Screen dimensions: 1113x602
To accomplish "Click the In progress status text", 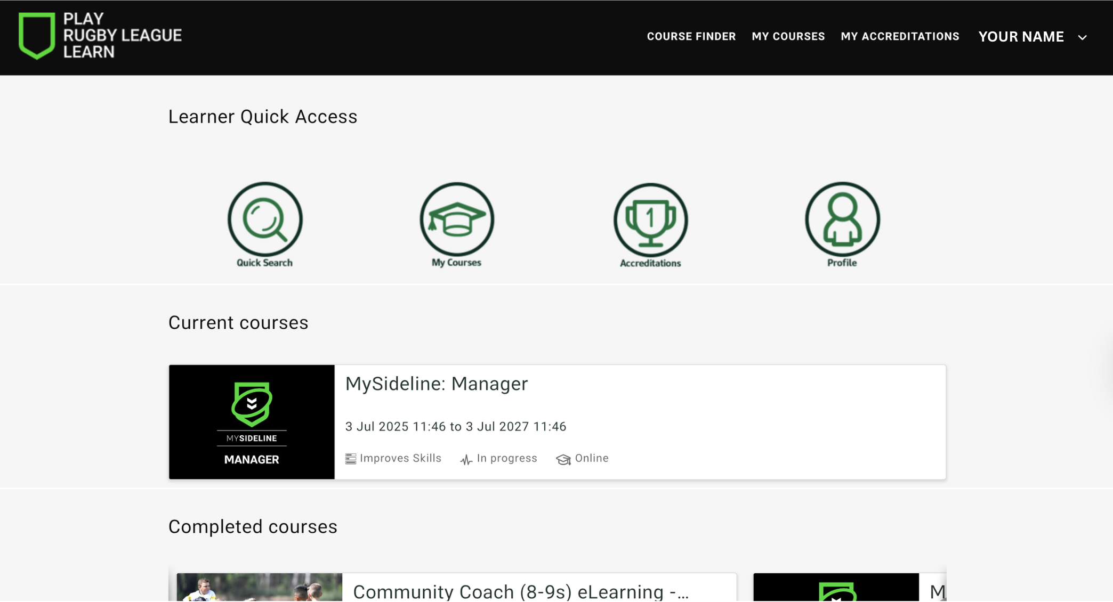I will [507, 458].
